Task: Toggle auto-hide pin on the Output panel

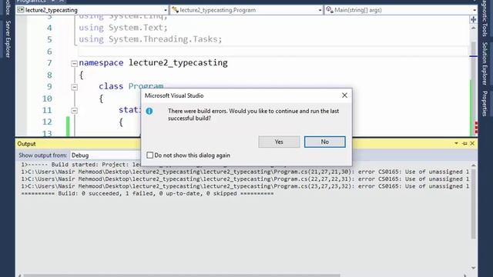Action: click(x=464, y=143)
